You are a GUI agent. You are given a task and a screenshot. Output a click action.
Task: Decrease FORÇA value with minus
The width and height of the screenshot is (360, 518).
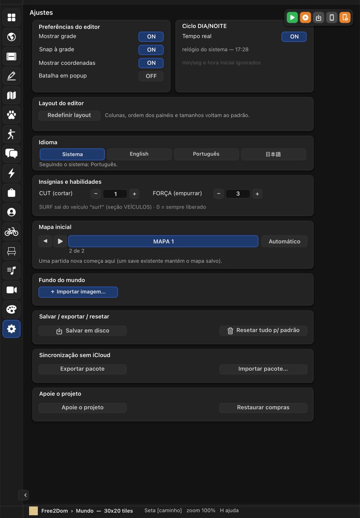point(218,194)
